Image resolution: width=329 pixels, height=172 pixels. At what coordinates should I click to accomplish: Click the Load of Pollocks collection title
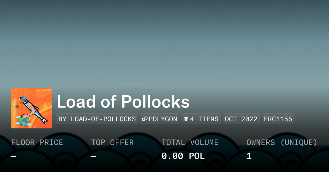coord(123,102)
